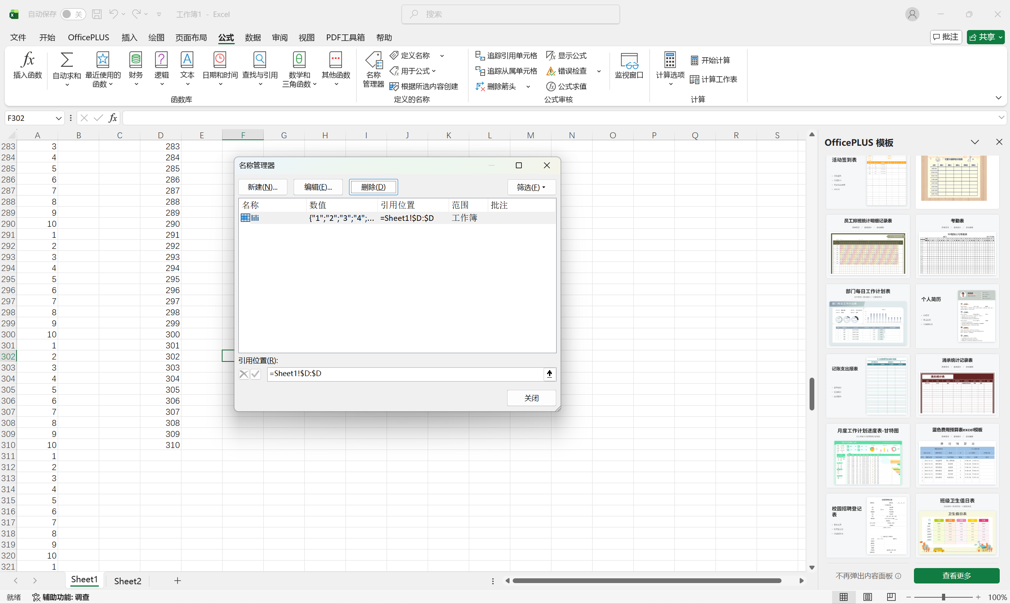This screenshot has height=604, width=1010.
Task: Expand the Filter dropdown in Name Manager
Action: pos(531,187)
